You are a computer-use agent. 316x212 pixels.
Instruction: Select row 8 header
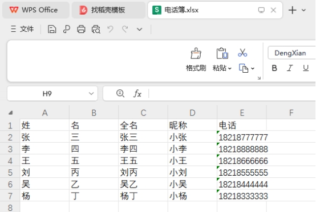click(10, 207)
